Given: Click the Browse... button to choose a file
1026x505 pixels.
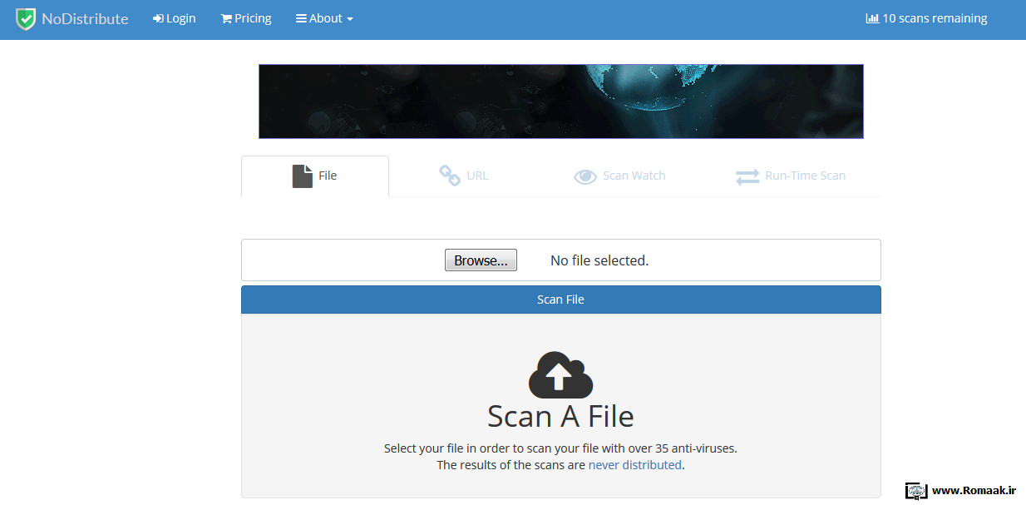Looking at the screenshot, I should coord(481,260).
